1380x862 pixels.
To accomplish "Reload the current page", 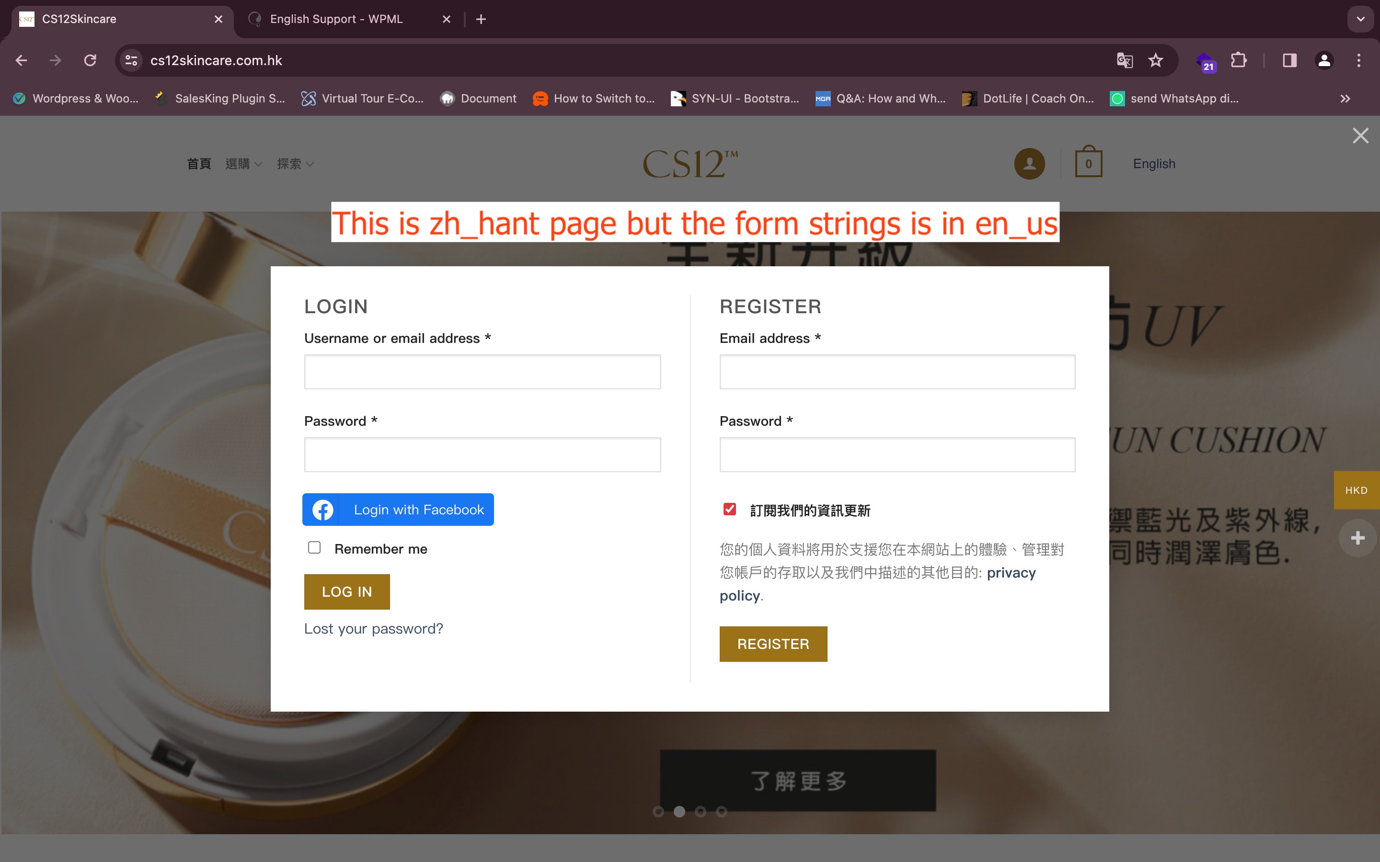I will pos(90,60).
